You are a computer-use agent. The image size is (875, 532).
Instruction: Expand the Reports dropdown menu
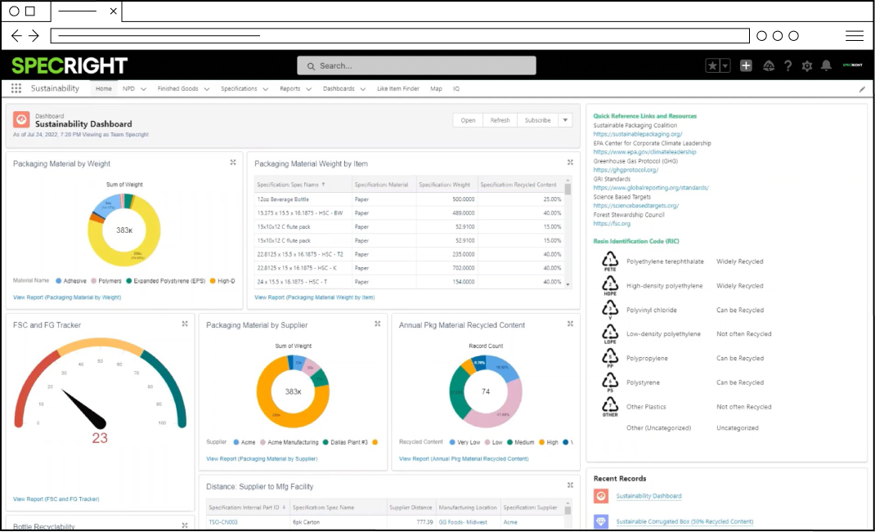click(294, 88)
